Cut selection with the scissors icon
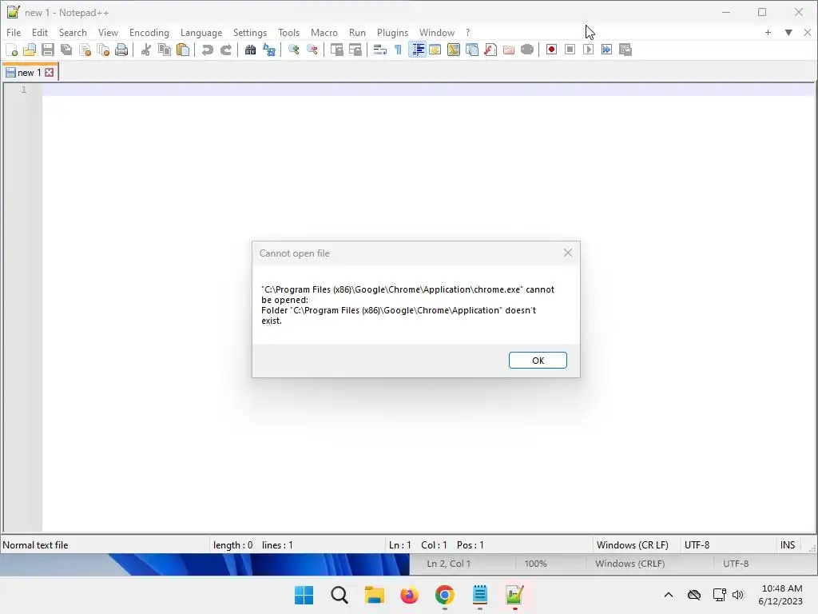818x614 pixels. [x=146, y=50]
